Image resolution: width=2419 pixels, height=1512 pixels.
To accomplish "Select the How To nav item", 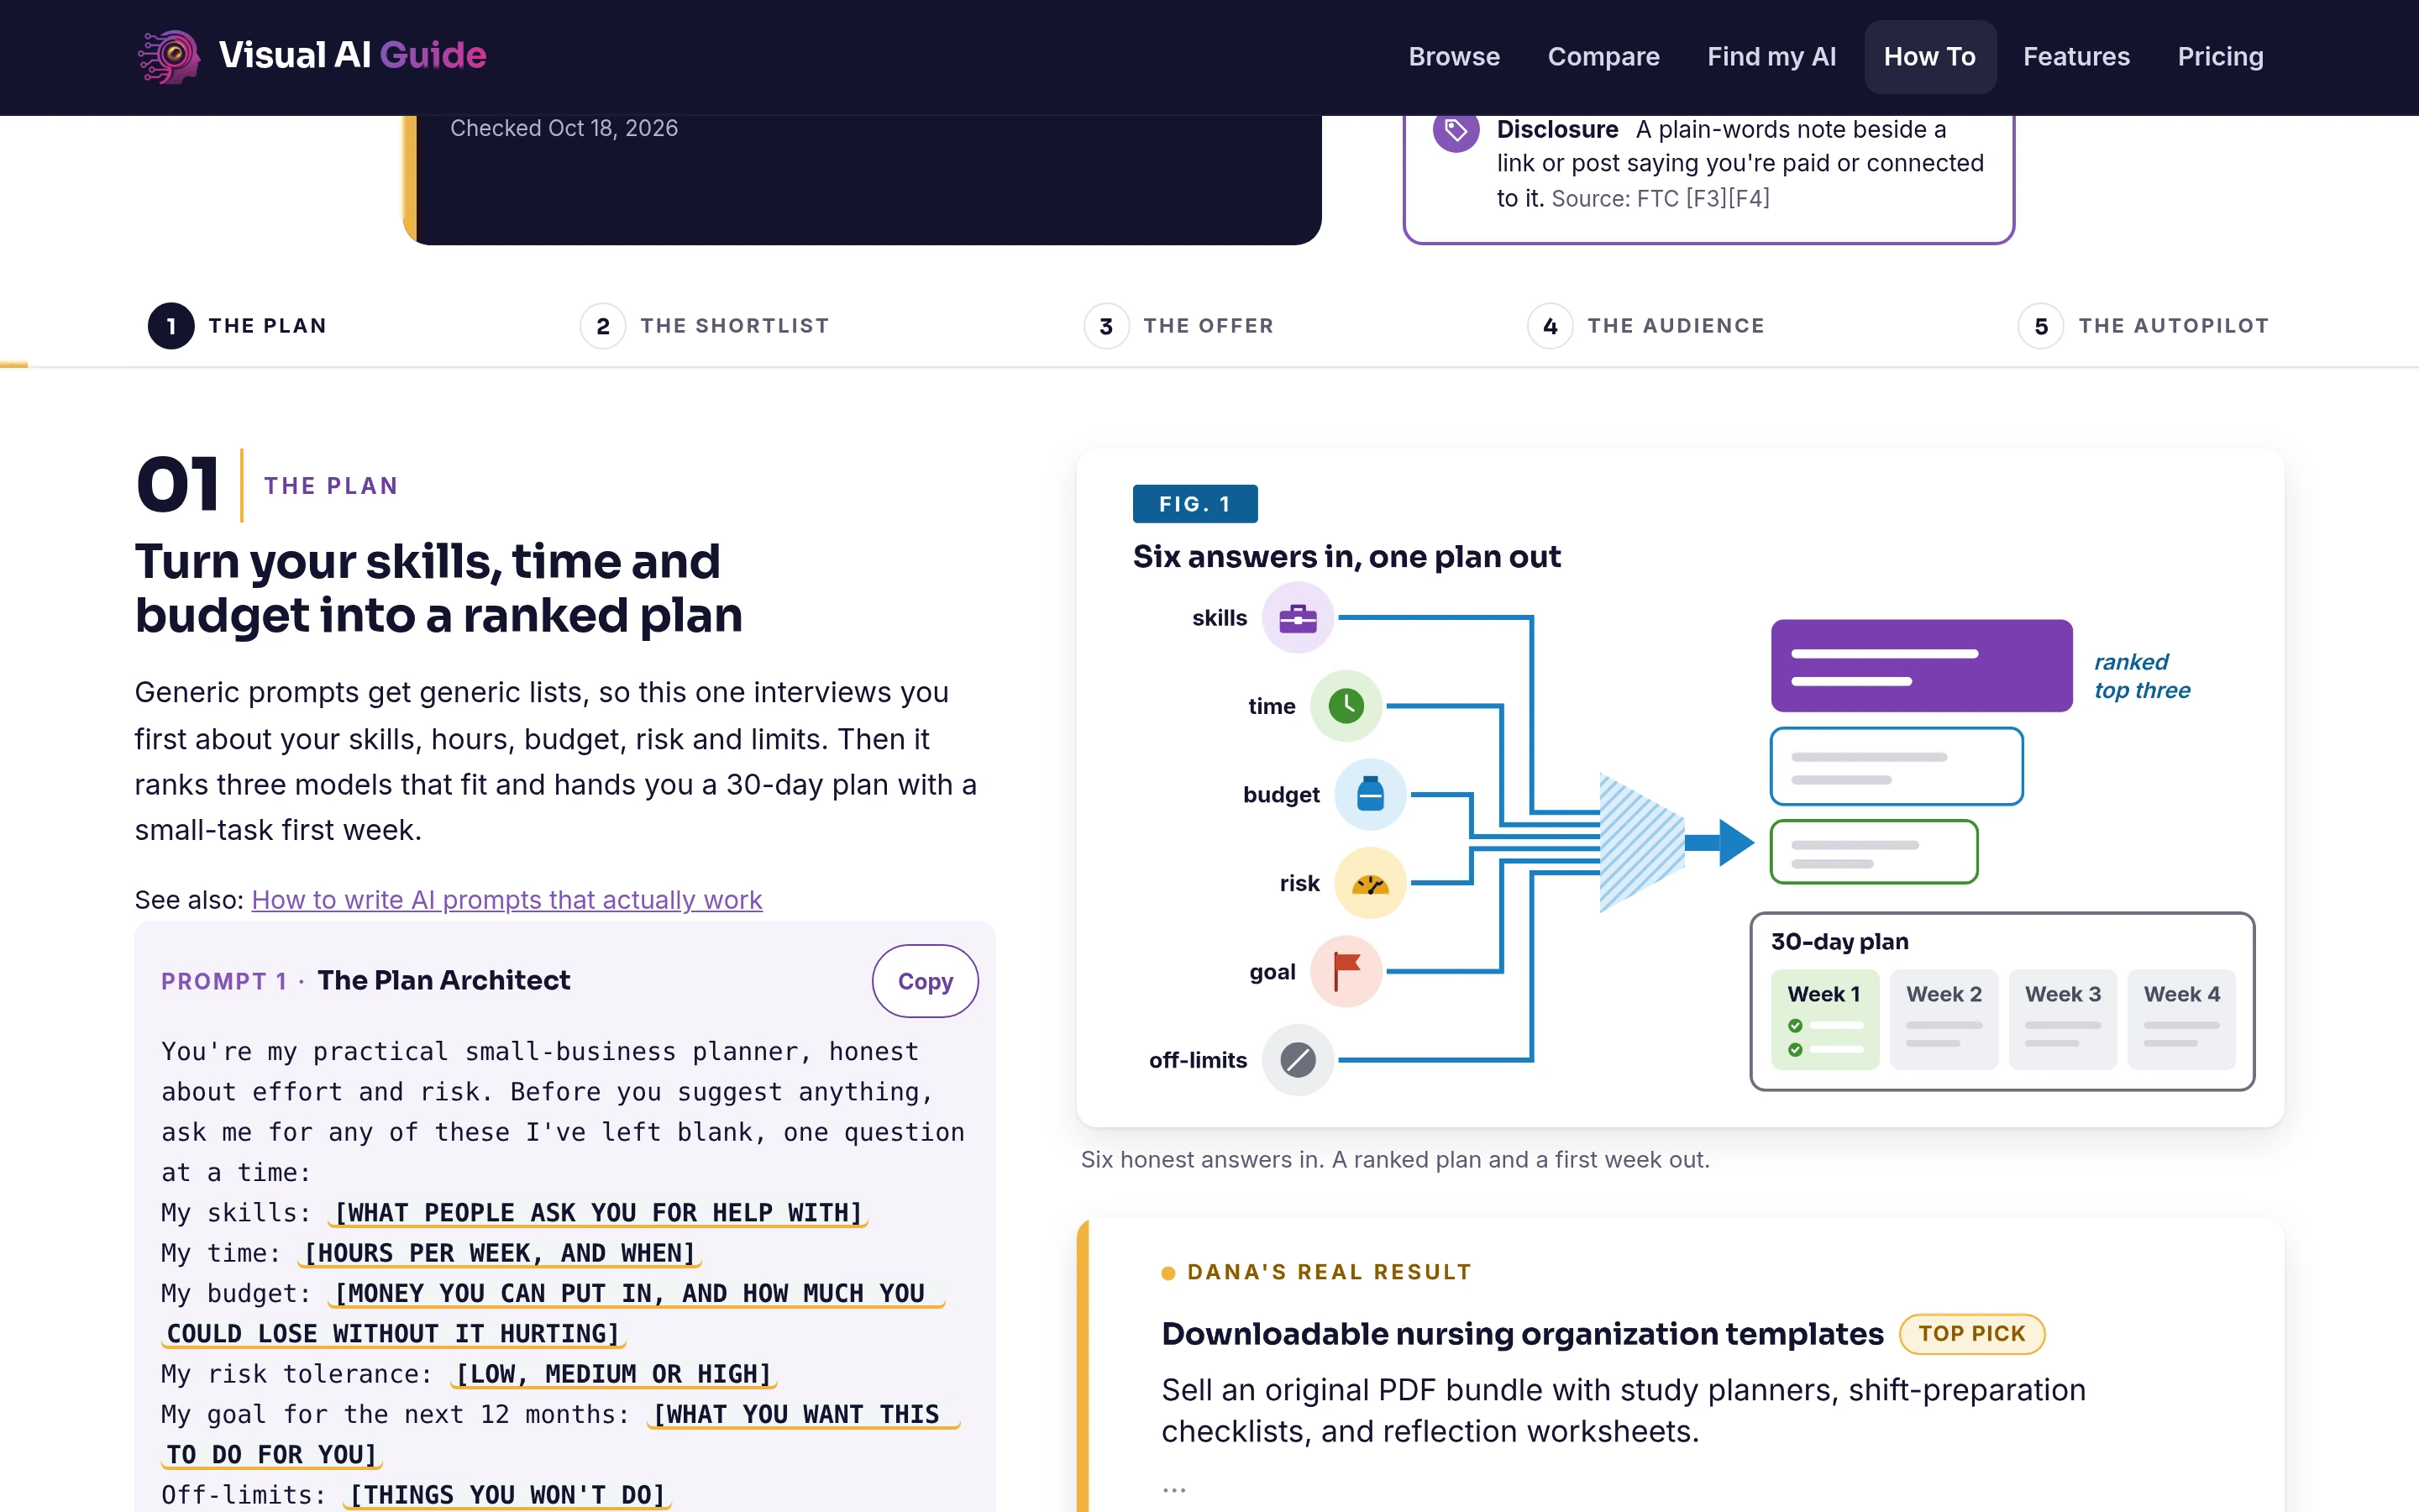I will point(1929,57).
